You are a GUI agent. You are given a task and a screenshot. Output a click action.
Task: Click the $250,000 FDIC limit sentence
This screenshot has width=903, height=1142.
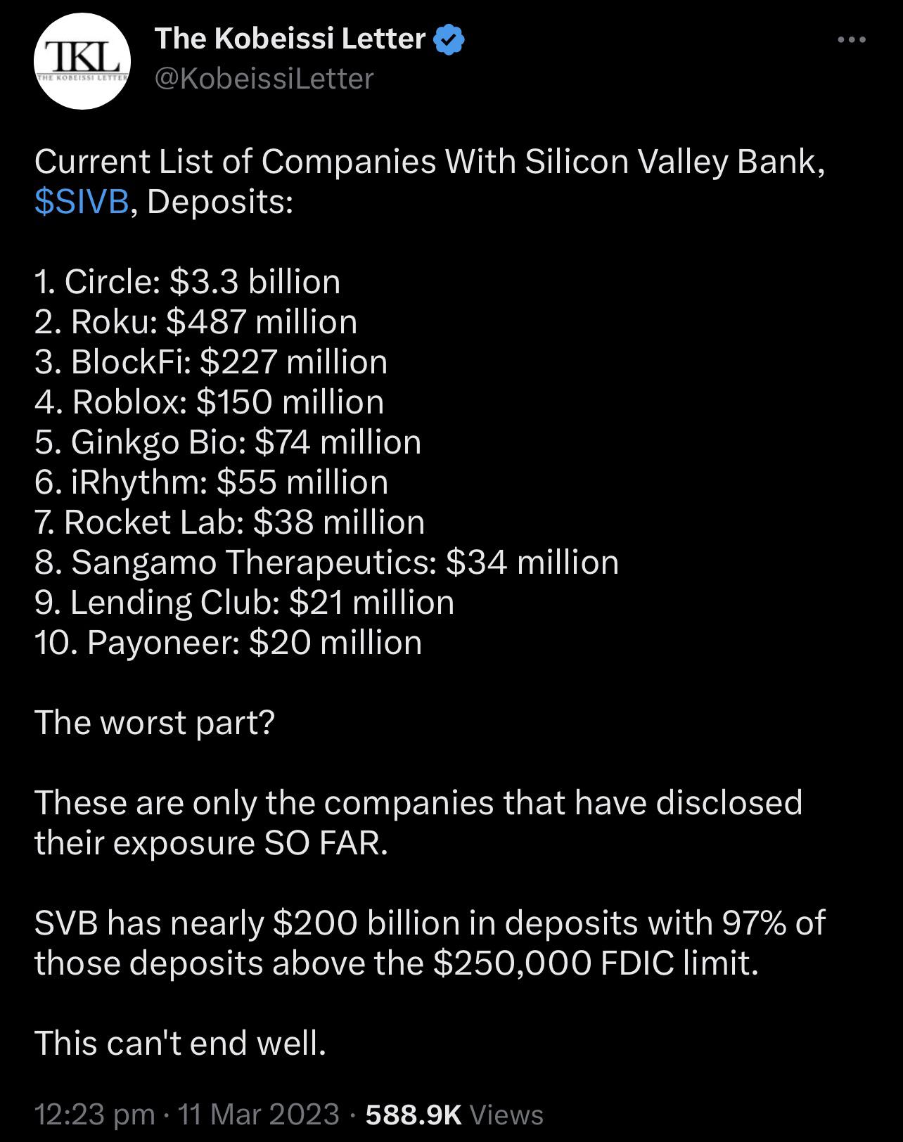pyautogui.click(x=397, y=963)
